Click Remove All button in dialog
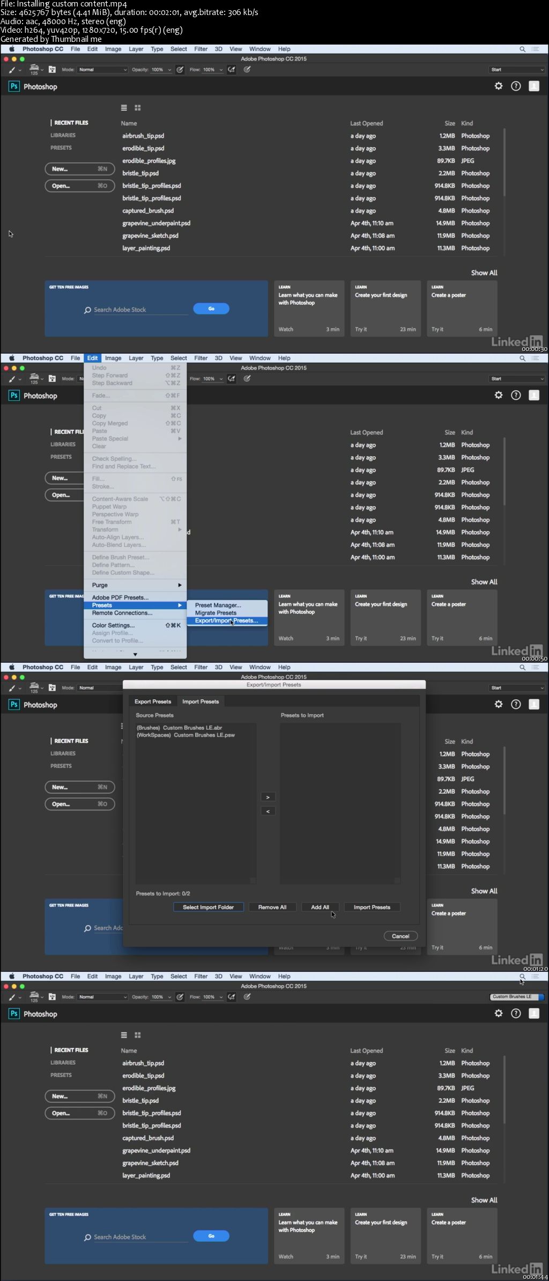 pyautogui.click(x=272, y=907)
